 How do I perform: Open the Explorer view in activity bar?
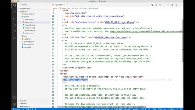click(14, 5)
